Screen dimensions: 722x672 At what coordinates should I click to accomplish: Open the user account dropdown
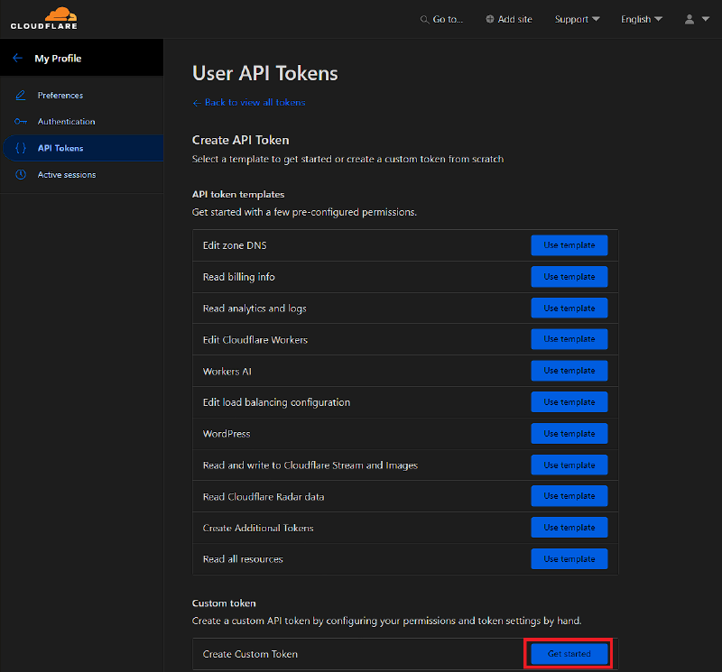click(x=697, y=19)
